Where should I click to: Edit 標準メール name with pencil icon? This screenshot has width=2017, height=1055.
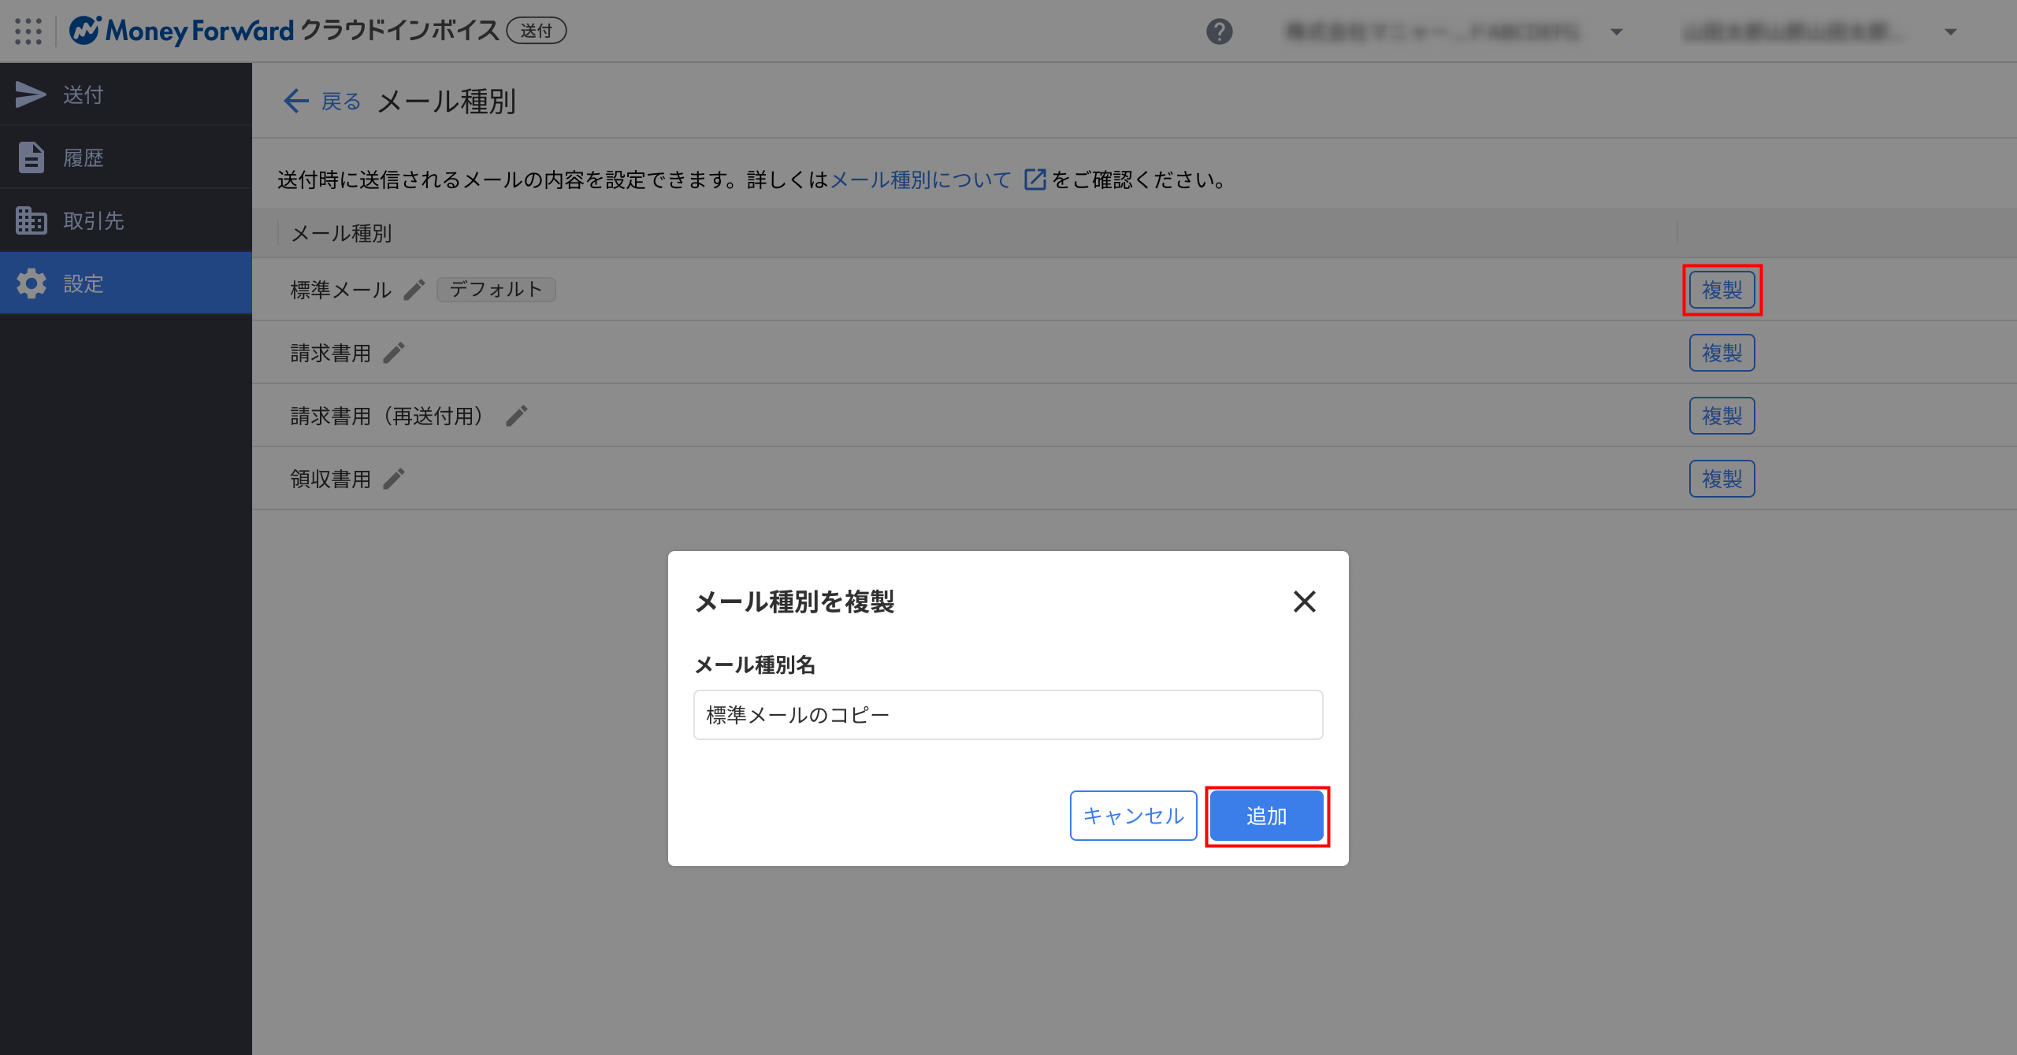pos(414,290)
